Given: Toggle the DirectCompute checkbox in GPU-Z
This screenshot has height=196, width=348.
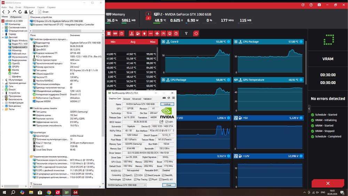Looking at the screenshot, I should click(x=146, y=175).
